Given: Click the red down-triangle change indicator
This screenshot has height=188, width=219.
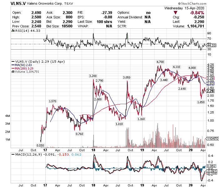Looking at the screenshot, I should pos(176,13).
